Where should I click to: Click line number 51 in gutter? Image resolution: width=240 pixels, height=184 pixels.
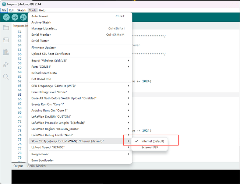point(20,32)
